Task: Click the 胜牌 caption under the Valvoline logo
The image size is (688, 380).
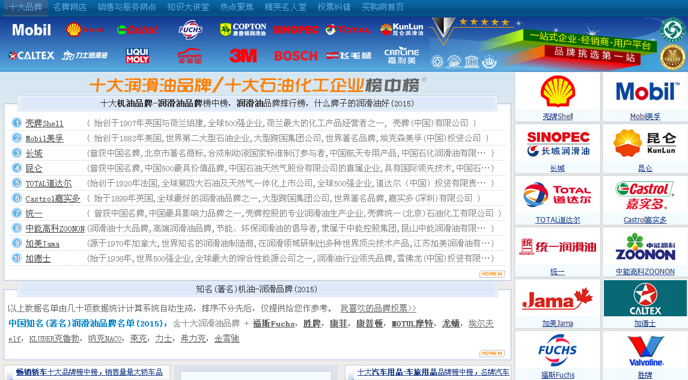Action: click(x=645, y=375)
